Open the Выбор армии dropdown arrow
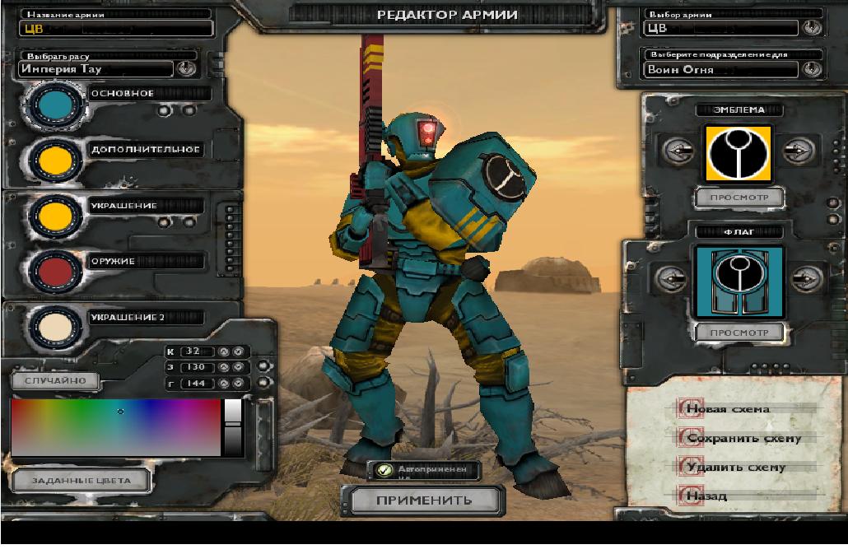This screenshot has width=848, height=554. click(x=811, y=27)
